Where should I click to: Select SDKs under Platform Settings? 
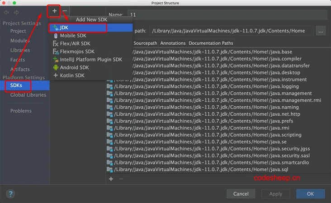pyautogui.click(x=16, y=85)
